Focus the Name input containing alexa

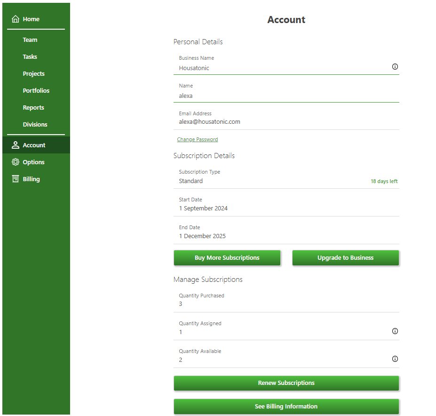pyautogui.click(x=282, y=96)
